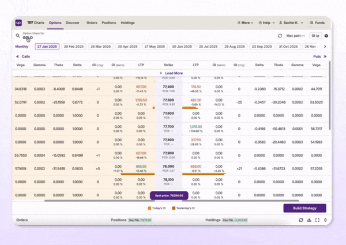Open the Positions tab in top navigation
346x245 pixels.
108,23
